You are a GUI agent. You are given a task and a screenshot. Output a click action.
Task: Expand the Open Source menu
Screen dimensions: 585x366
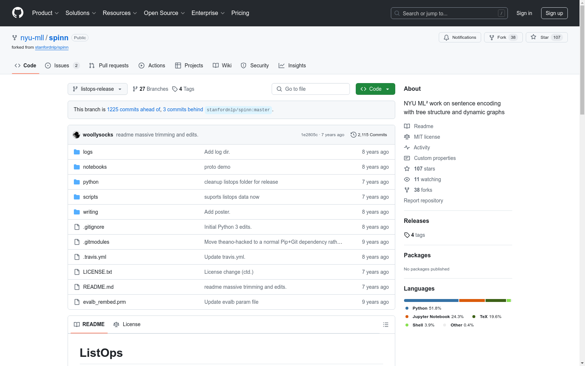point(165,13)
